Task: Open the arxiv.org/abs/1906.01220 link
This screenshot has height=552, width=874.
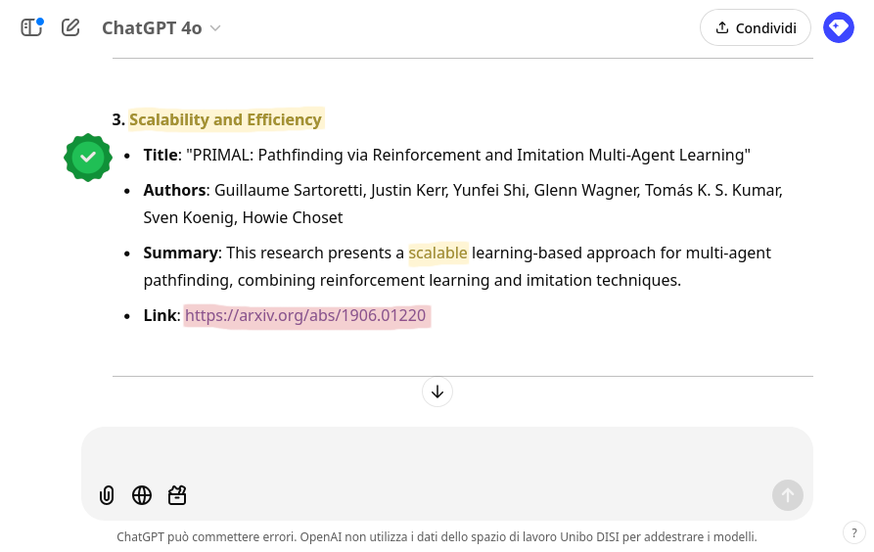Action: point(305,315)
